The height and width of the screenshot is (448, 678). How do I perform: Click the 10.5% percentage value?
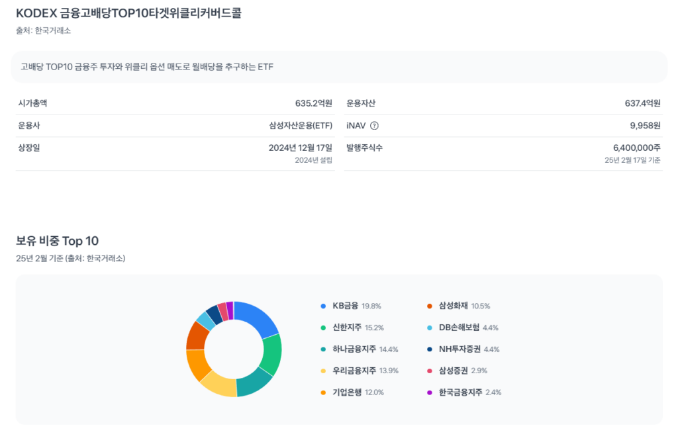481,306
